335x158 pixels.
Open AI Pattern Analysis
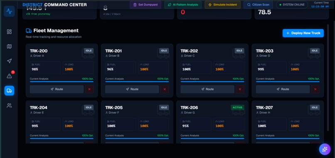click(x=183, y=5)
